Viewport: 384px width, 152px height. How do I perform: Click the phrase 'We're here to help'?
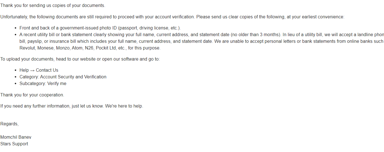124,106
